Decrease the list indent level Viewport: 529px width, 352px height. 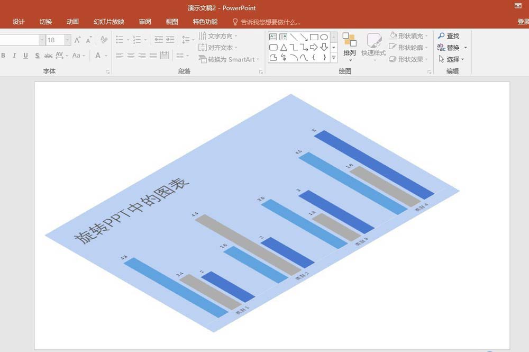coord(159,40)
